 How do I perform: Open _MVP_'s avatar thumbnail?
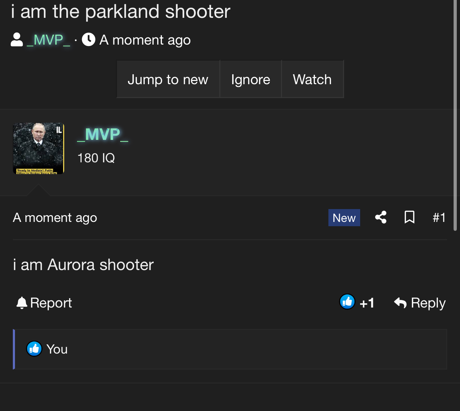pyautogui.click(x=39, y=148)
